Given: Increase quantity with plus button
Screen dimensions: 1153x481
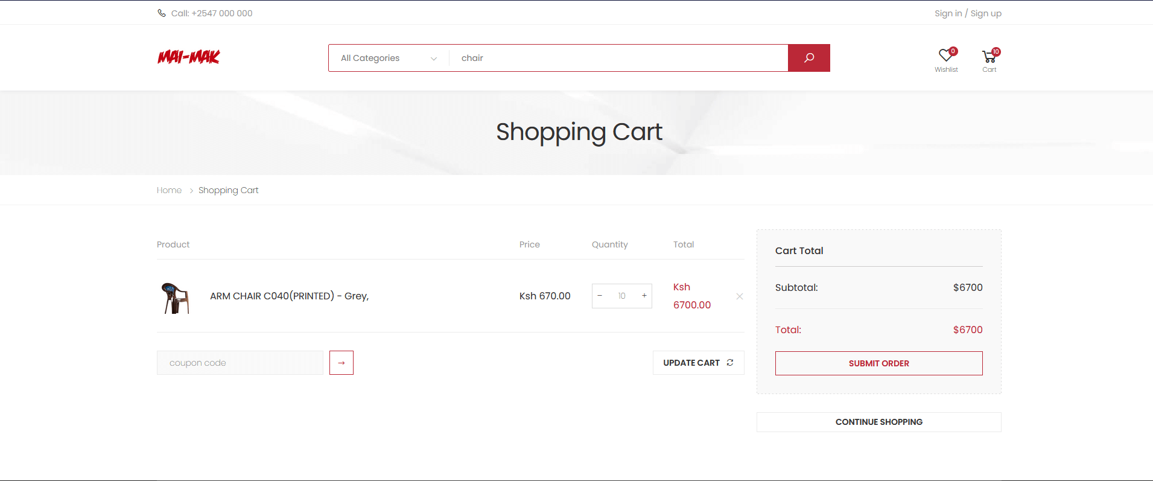Looking at the screenshot, I should click(644, 296).
